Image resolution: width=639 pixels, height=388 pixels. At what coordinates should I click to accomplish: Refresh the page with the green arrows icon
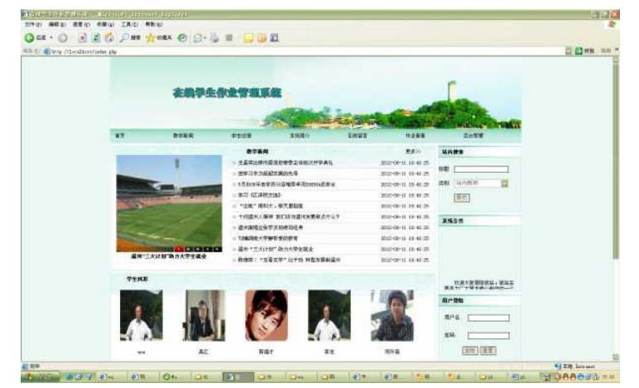pos(96,38)
